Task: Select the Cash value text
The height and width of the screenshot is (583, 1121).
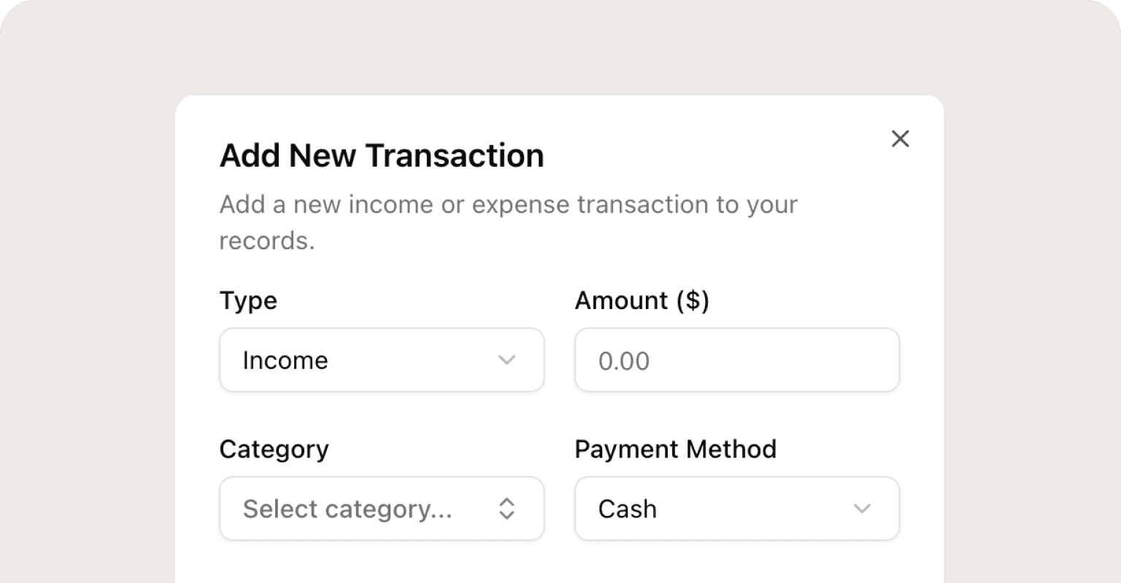Action: [x=627, y=509]
